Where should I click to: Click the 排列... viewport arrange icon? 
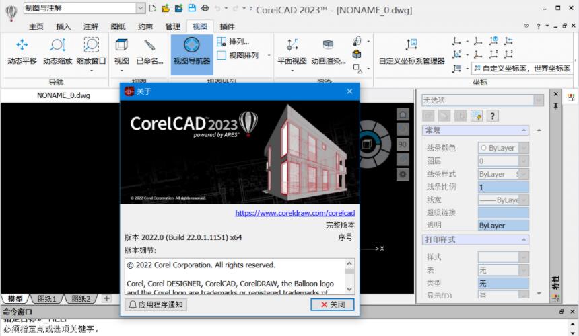point(222,42)
